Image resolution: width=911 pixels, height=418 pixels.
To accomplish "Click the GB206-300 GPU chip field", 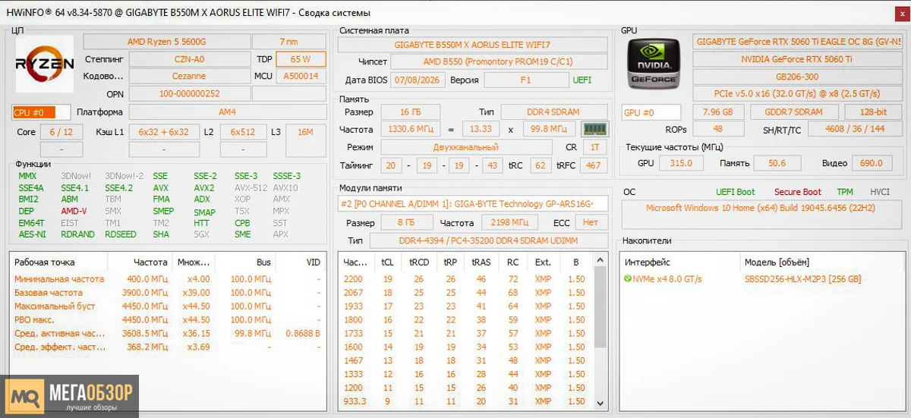I will [x=796, y=77].
